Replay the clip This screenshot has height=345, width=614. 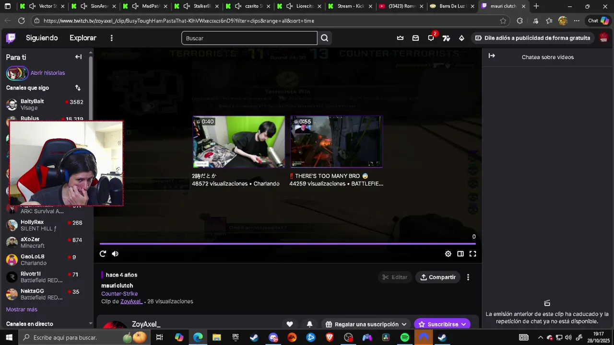[103, 254]
